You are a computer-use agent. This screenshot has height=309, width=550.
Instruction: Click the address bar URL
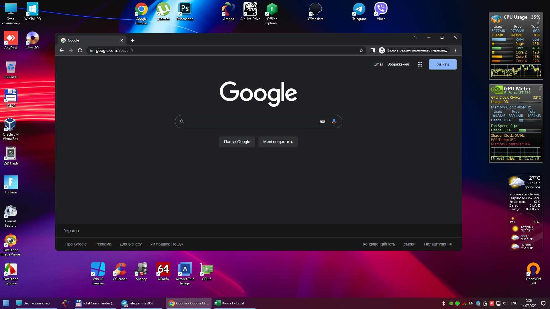pyautogui.click(x=114, y=50)
